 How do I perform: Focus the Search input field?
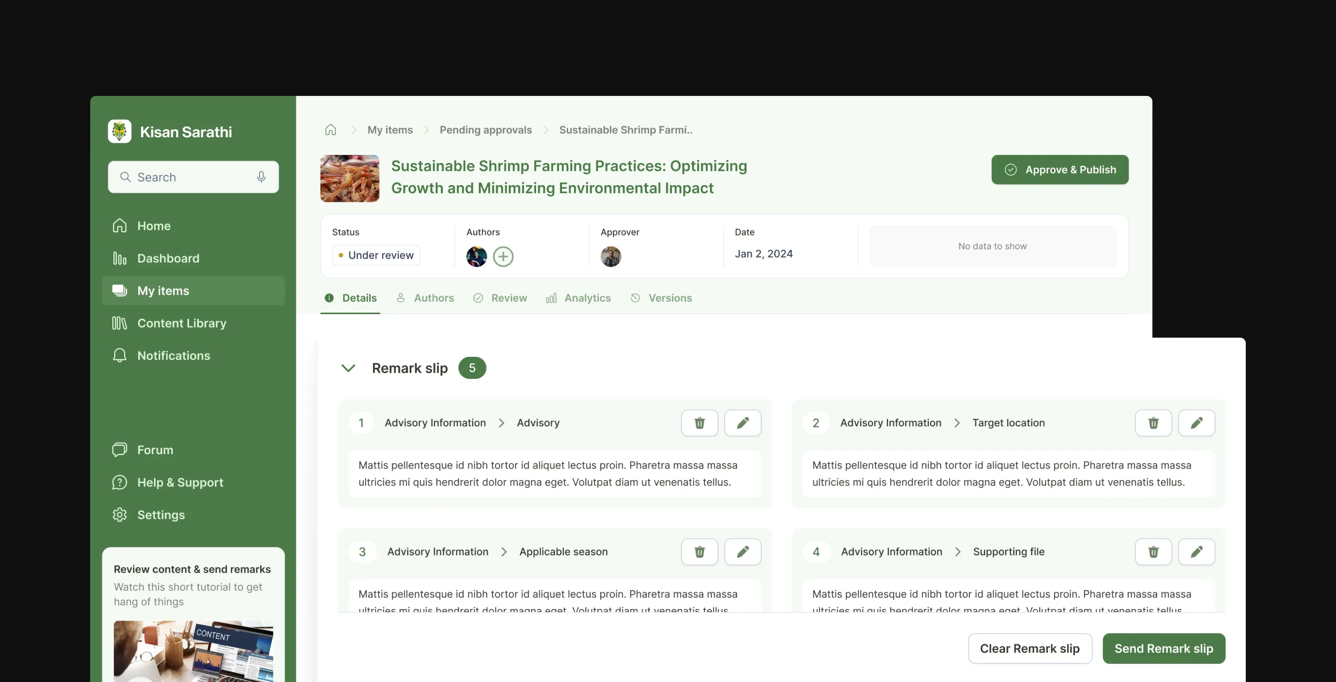(x=193, y=177)
